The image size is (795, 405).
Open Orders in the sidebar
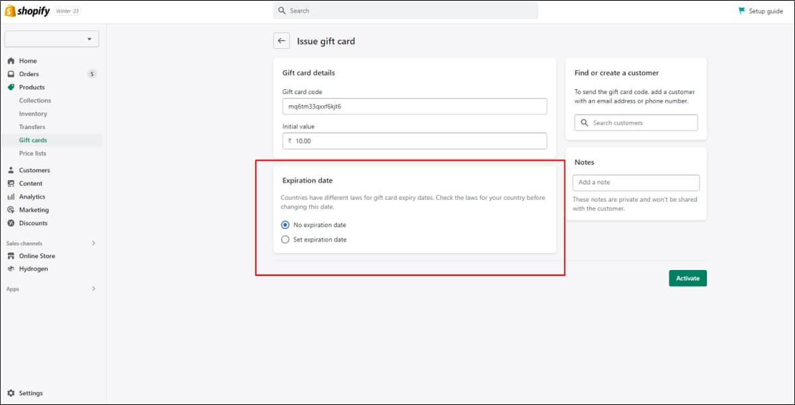[x=29, y=74]
